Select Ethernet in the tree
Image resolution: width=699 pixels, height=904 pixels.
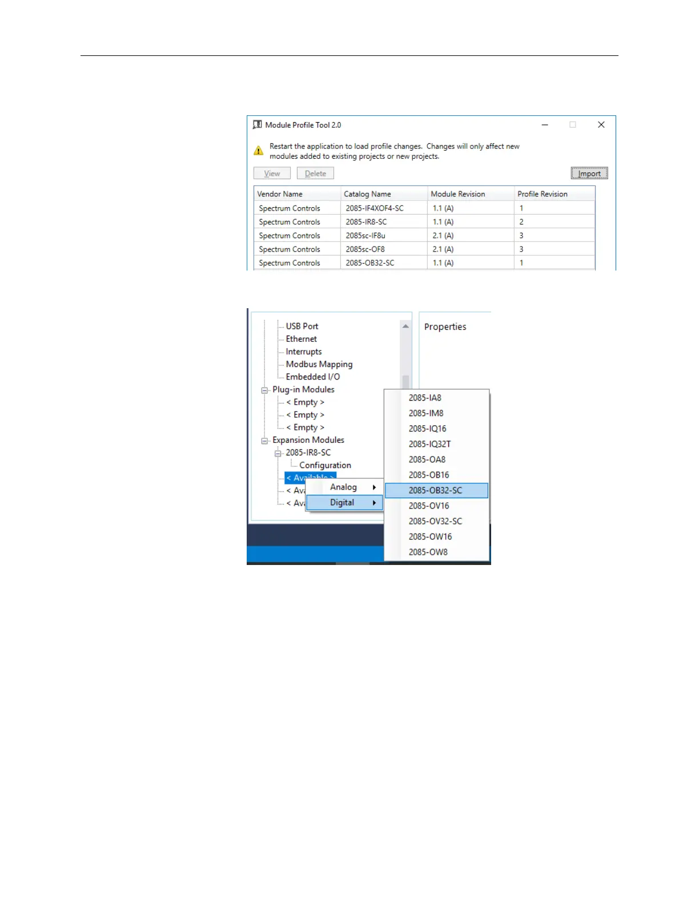click(x=302, y=339)
